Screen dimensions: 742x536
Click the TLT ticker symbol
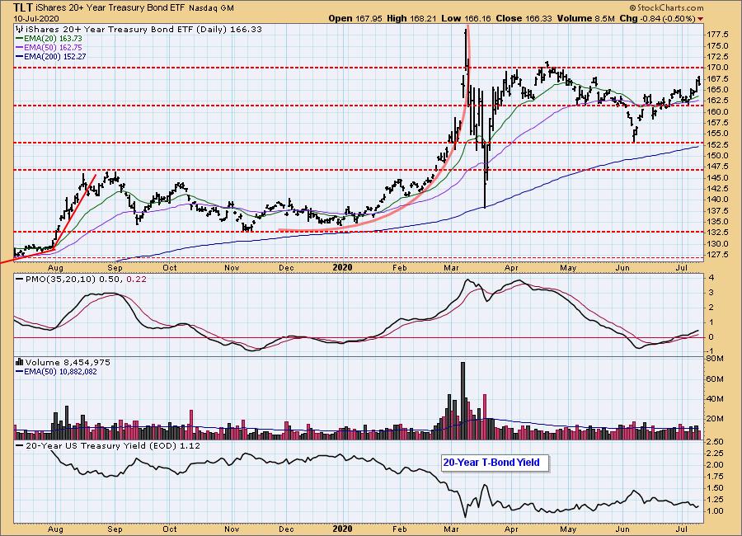point(23,7)
